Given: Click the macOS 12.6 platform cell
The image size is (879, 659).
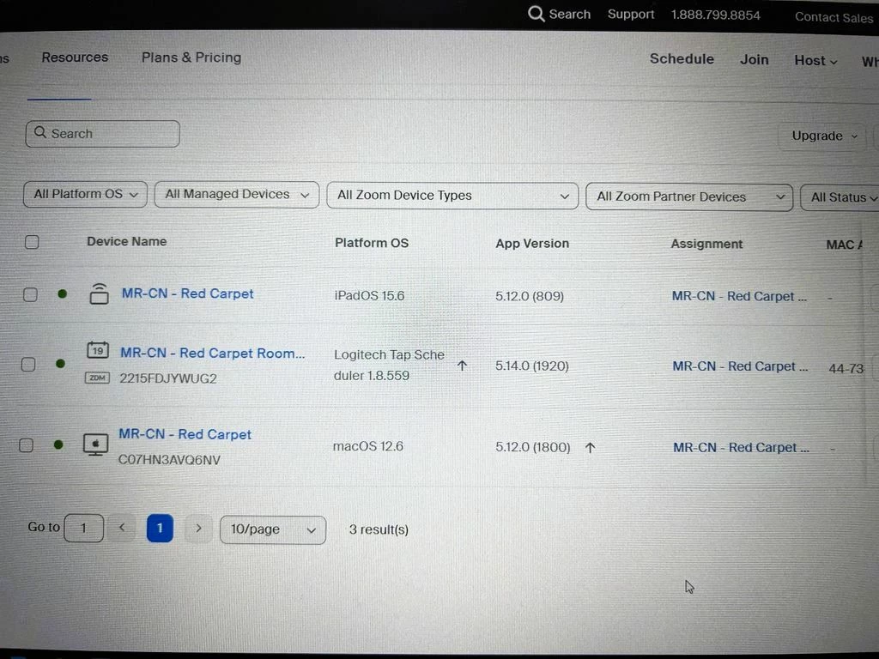Looking at the screenshot, I should click(x=367, y=446).
